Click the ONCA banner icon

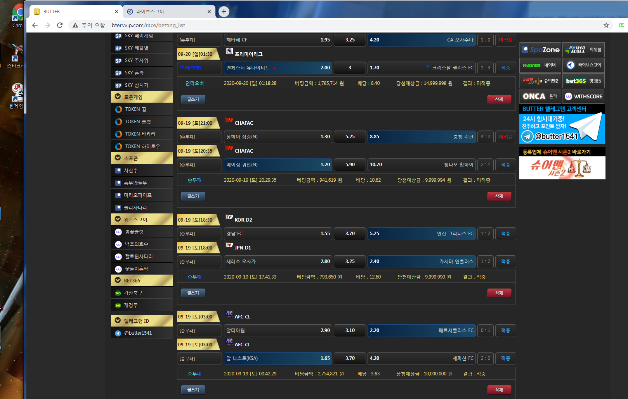(x=540, y=96)
